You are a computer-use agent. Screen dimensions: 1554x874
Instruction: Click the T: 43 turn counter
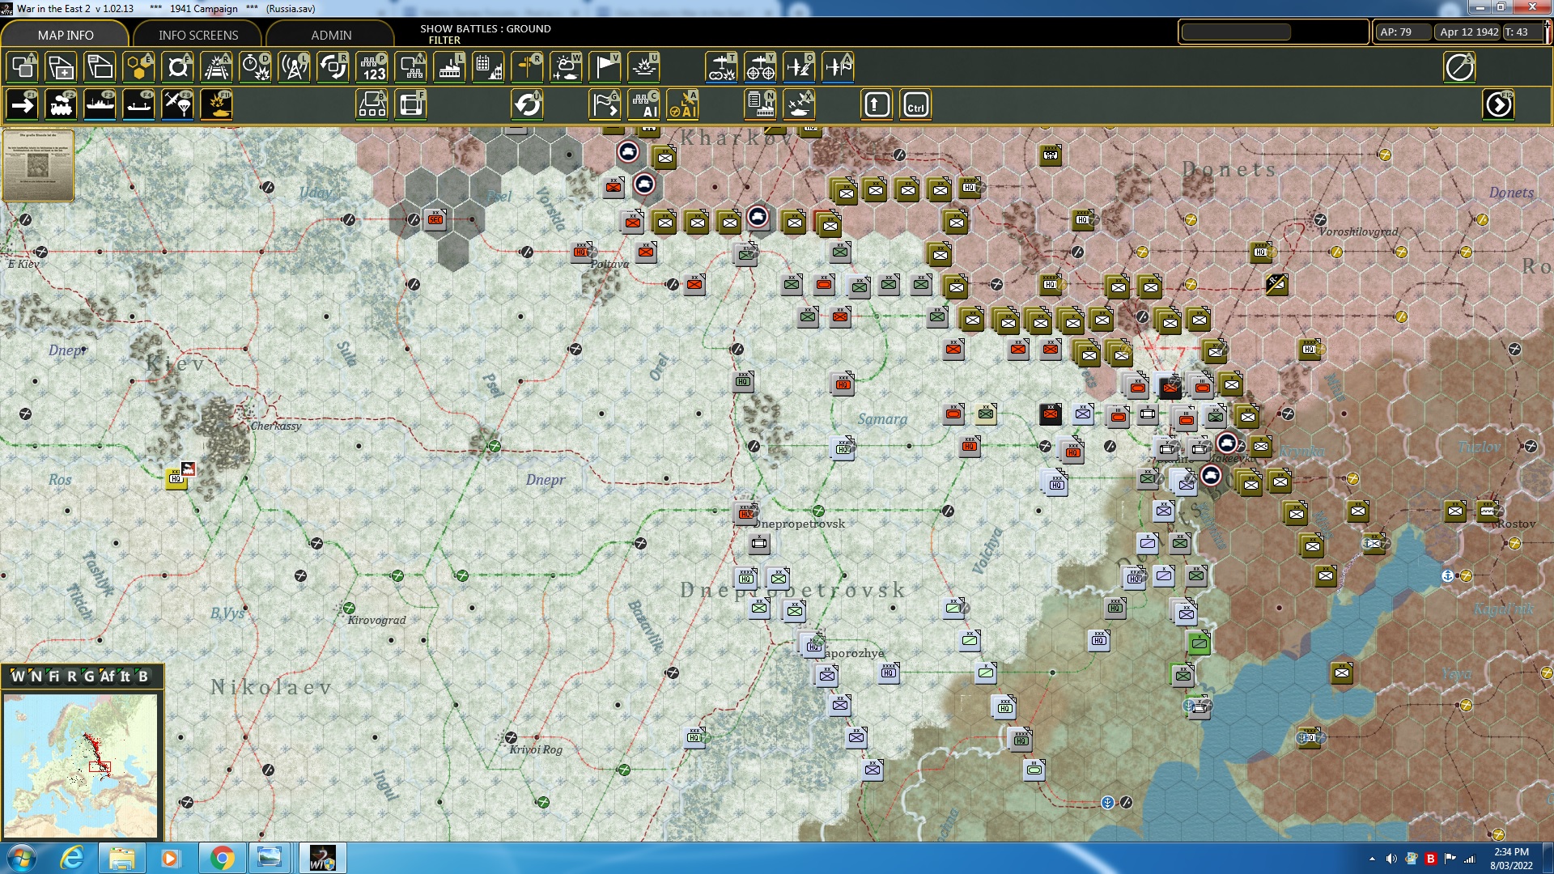[x=1522, y=32]
